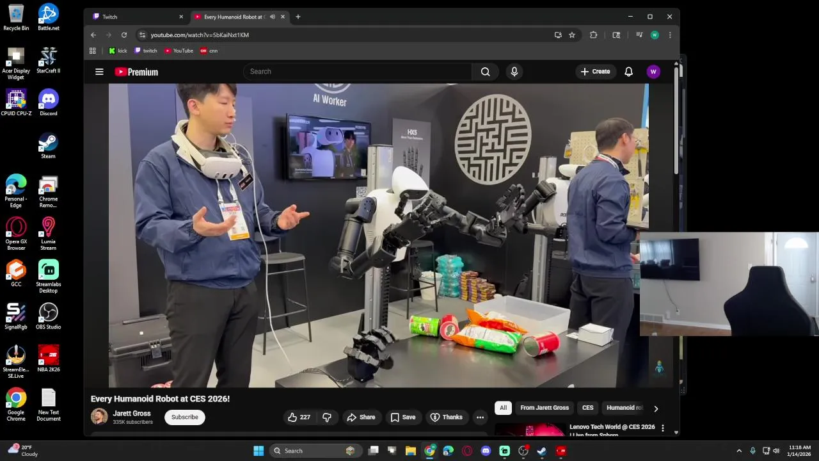The height and width of the screenshot is (461, 819).
Task: Open YouTube notifications bell
Action: click(628, 72)
